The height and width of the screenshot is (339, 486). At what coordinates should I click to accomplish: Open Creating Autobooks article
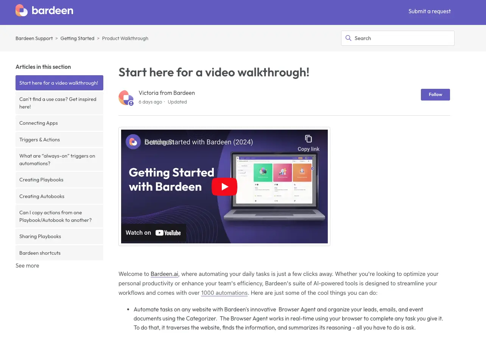tap(59, 196)
